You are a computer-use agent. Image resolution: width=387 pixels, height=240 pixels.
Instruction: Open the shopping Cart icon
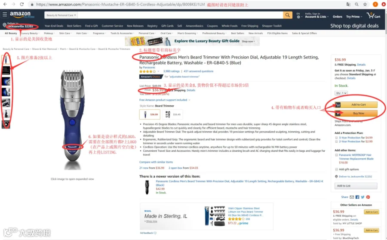(373, 15)
